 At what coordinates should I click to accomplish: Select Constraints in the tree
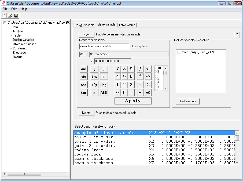[20, 48]
